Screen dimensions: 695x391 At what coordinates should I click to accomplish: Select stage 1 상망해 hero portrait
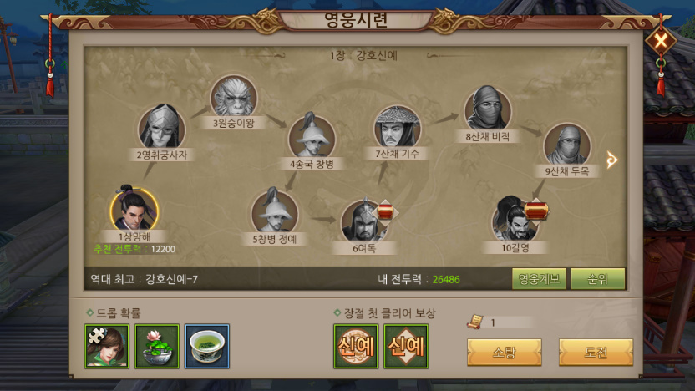pyautogui.click(x=134, y=210)
